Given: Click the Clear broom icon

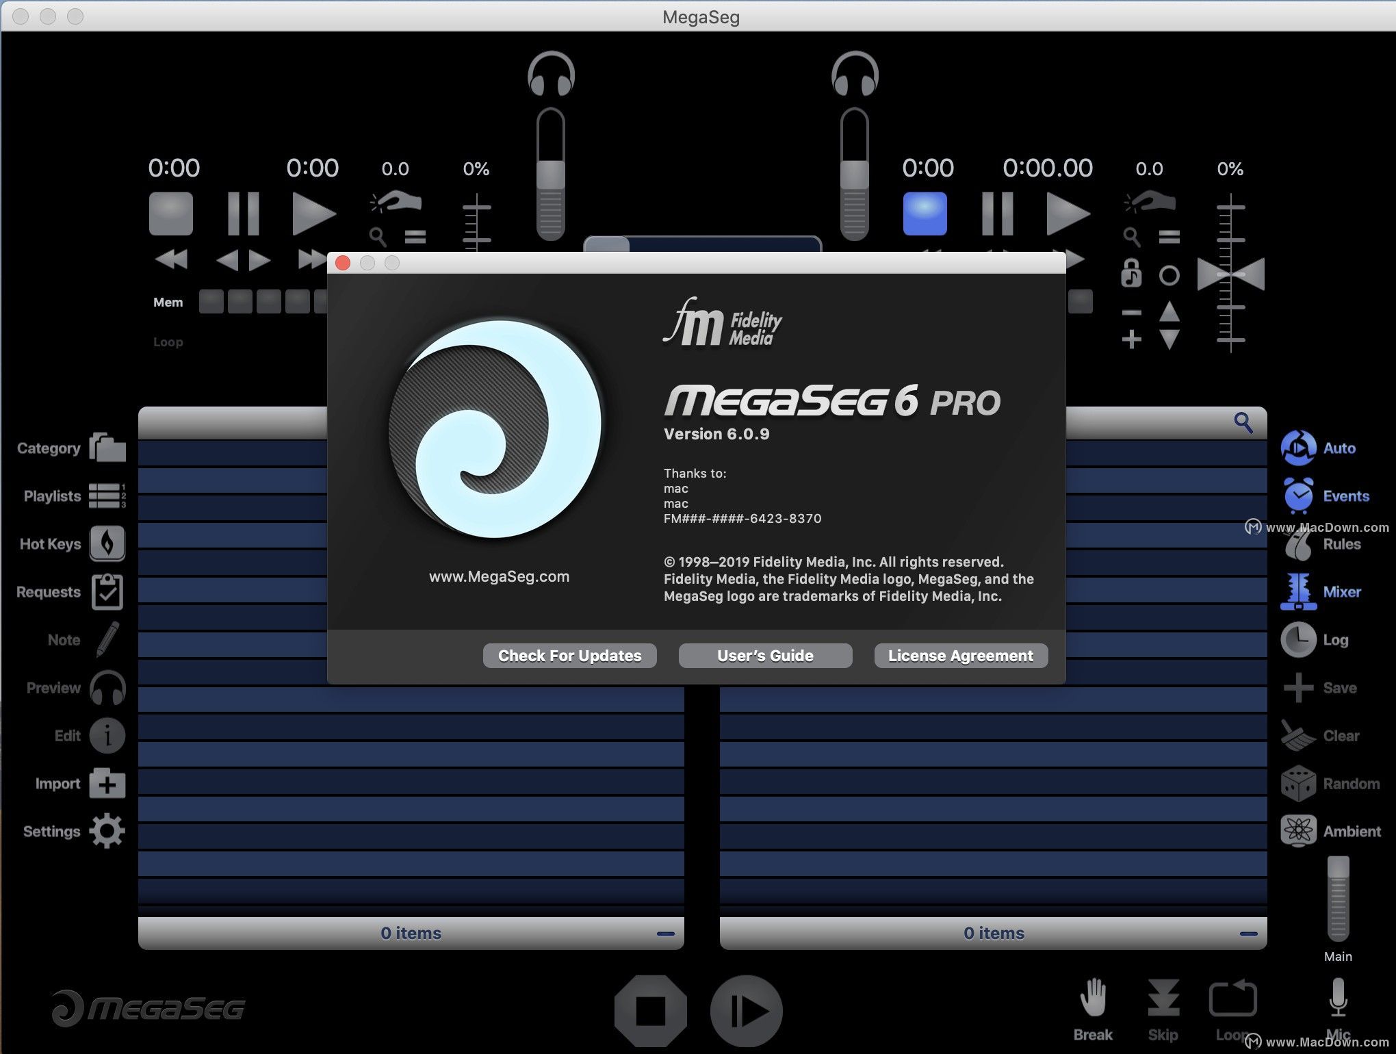Looking at the screenshot, I should pyautogui.click(x=1298, y=735).
